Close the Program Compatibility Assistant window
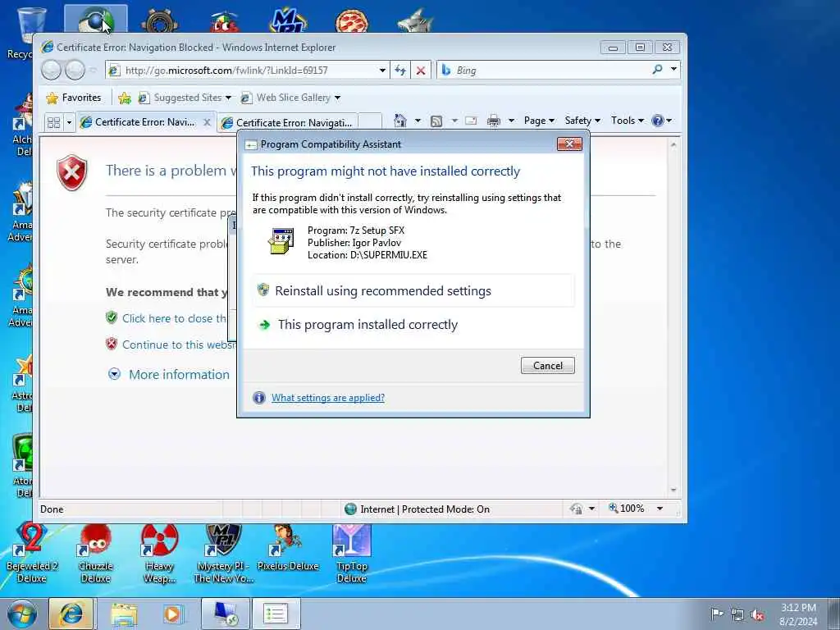840x630 pixels. pyautogui.click(x=569, y=144)
